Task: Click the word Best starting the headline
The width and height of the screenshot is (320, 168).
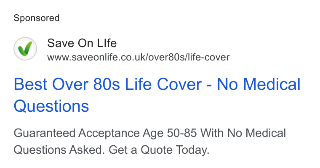Action: [30, 84]
